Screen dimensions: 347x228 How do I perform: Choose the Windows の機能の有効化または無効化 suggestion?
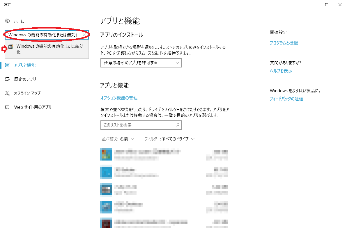pyautogui.click(x=47, y=49)
